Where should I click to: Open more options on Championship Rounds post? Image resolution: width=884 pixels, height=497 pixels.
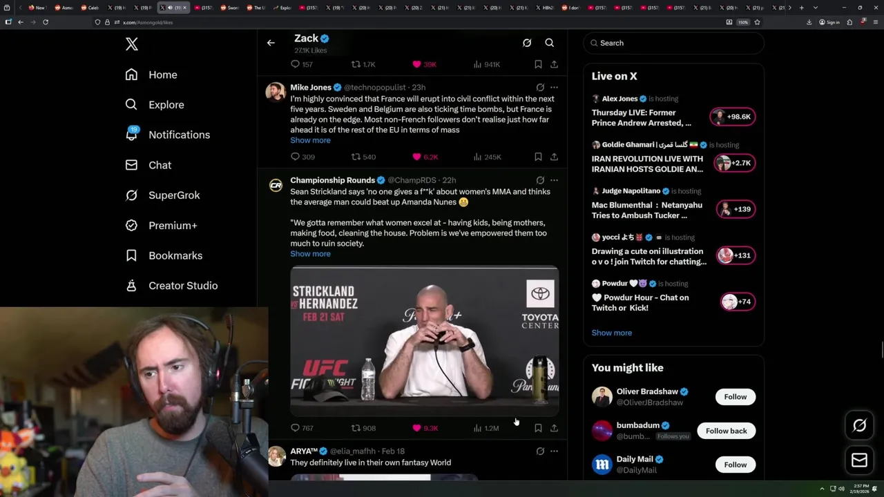[554, 180]
